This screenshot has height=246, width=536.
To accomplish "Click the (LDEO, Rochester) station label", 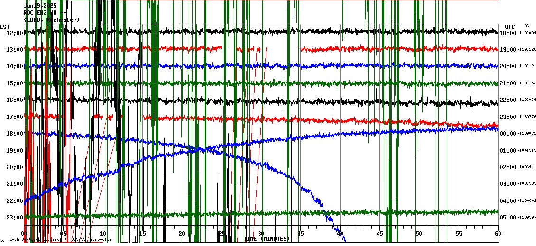I will tap(52, 20).
